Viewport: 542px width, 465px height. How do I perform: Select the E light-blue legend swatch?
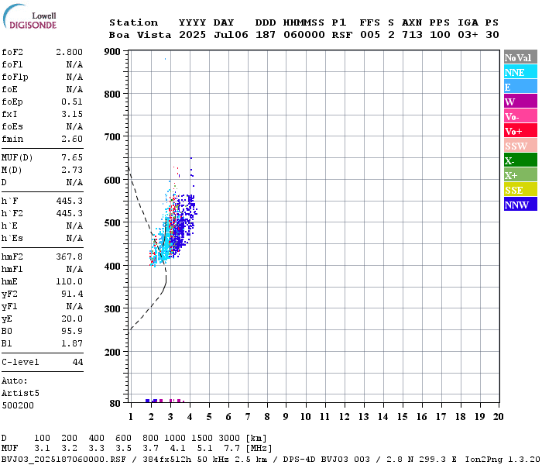coord(520,87)
